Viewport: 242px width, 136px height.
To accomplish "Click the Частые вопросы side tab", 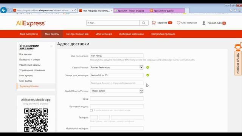I will (x=238, y=63).
